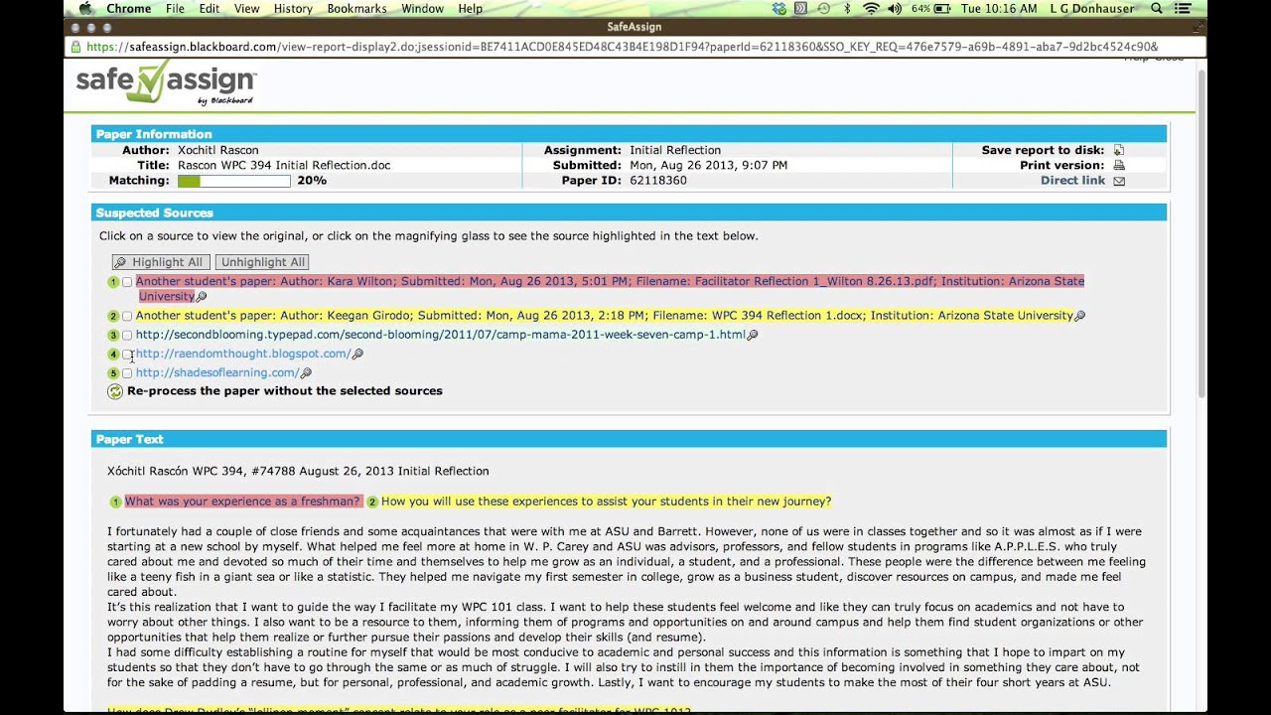Click the Paper Text section header
The image size is (1271, 715).
click(x=630, y=439)
